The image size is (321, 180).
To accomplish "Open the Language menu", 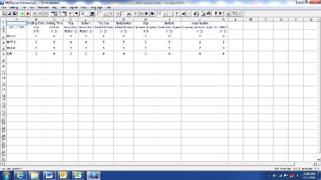I will tap(96, 7).
